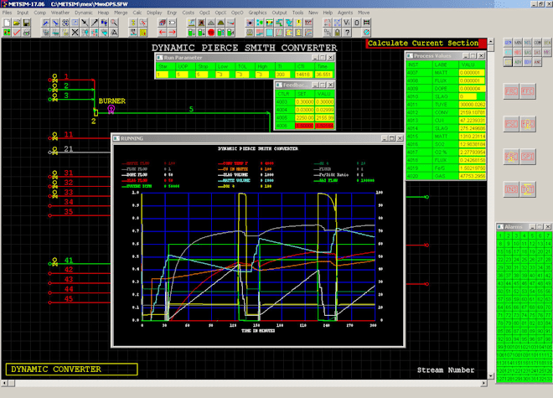This screenshot has width=553, height=398.
Task: Select the CTL palette button
Action: pos(508,62)
